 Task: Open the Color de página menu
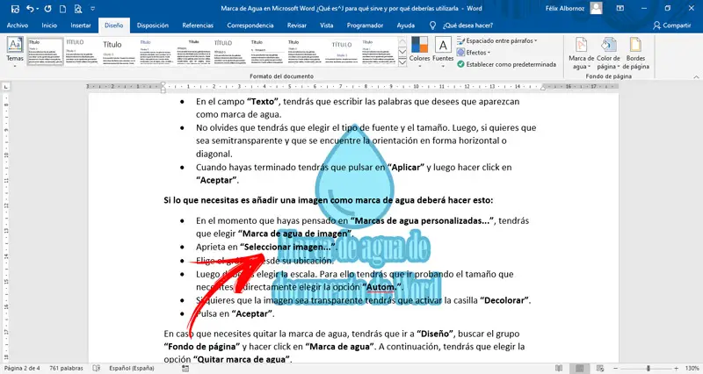pos(608,54)
